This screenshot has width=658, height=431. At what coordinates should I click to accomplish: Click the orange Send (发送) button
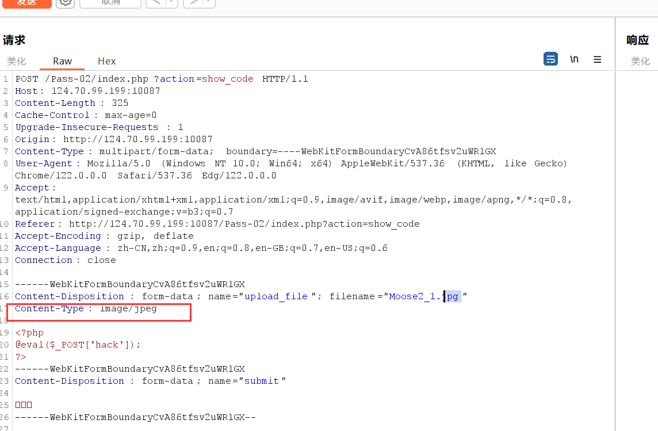tap(26, 3)
